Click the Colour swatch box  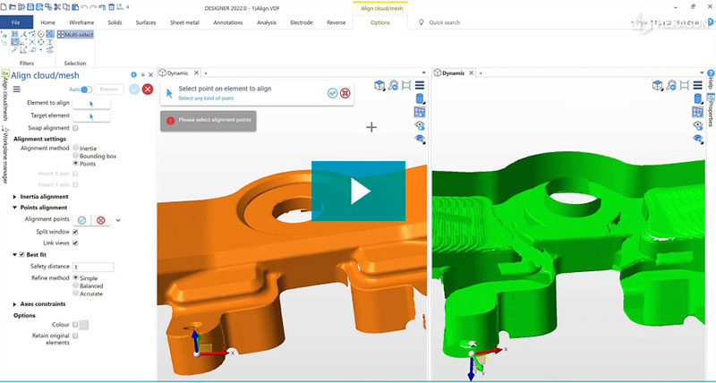[85, 325]
